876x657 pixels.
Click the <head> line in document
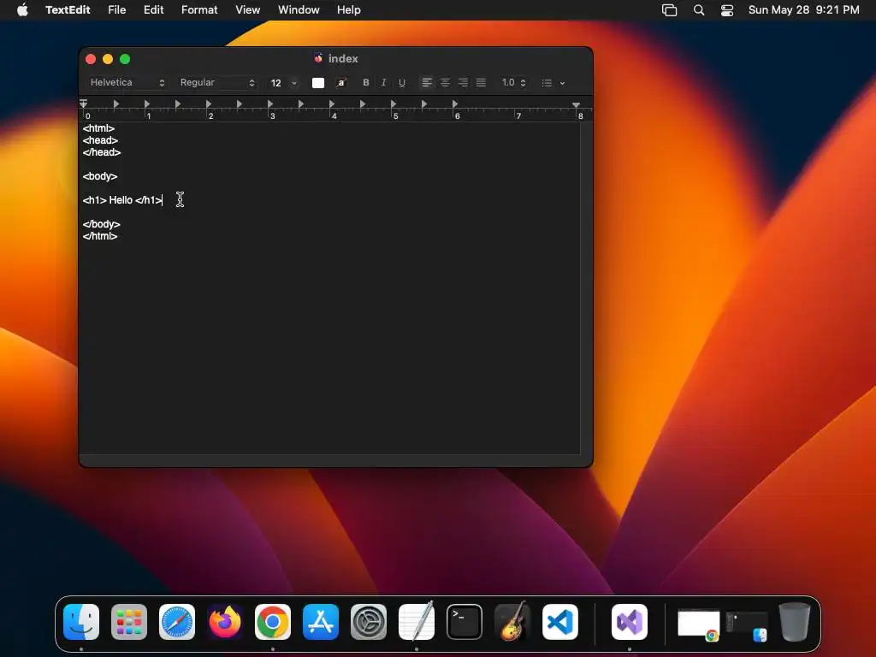point(100,140)
